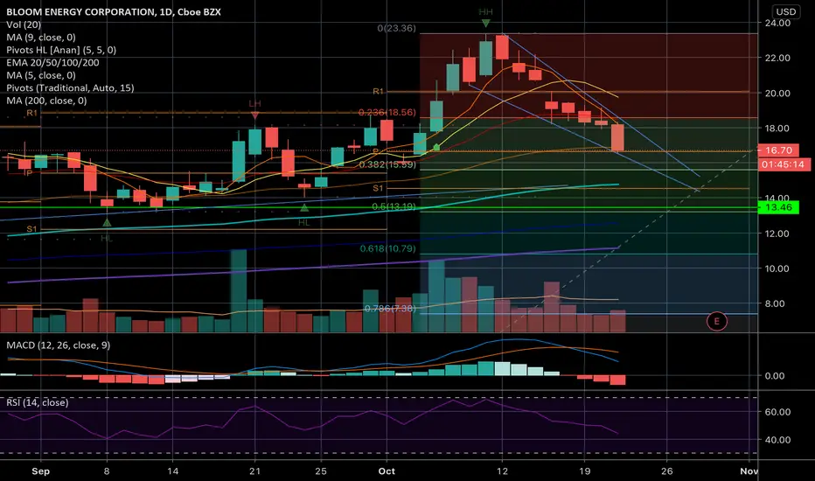Click the HL up-arrow marker near Sep 8

(x=107, y=222)
